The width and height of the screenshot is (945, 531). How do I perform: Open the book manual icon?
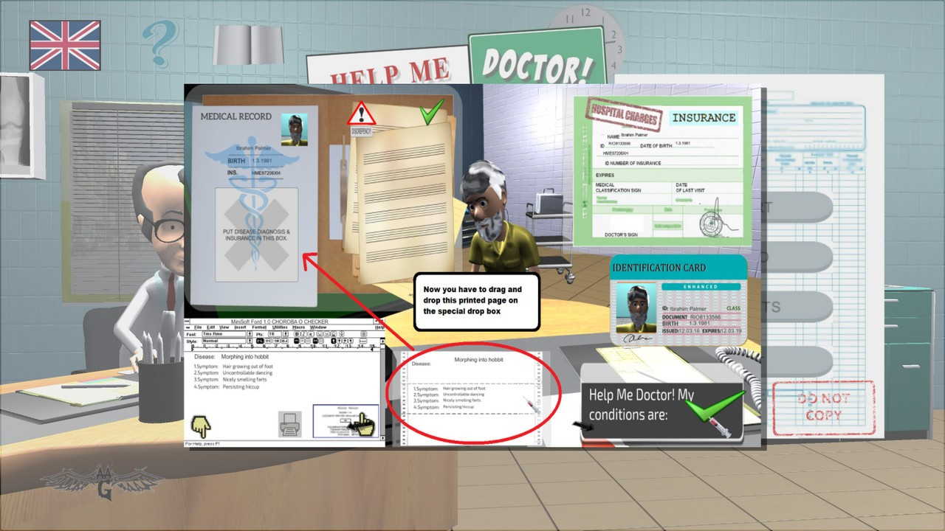click(248, 46)
